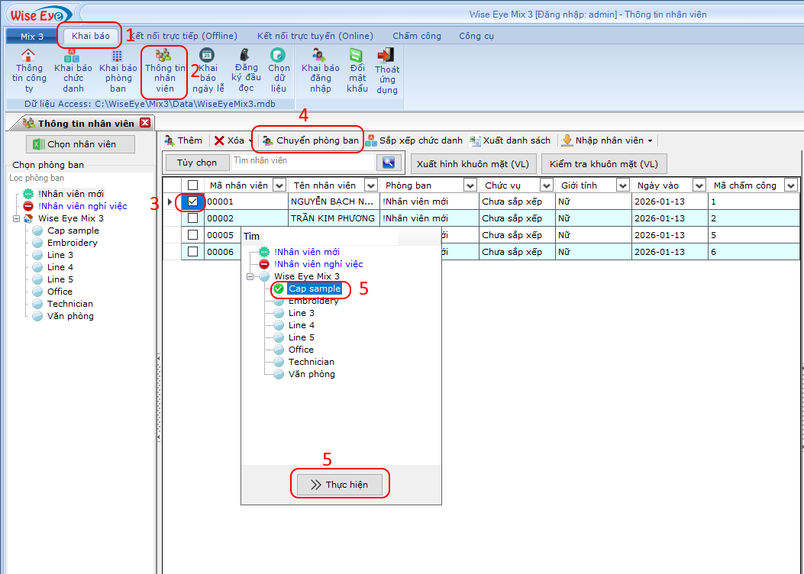Open the Mã nhân viên column filter dropdown
This screenshot has height=574, width=804.
[279, 185]
